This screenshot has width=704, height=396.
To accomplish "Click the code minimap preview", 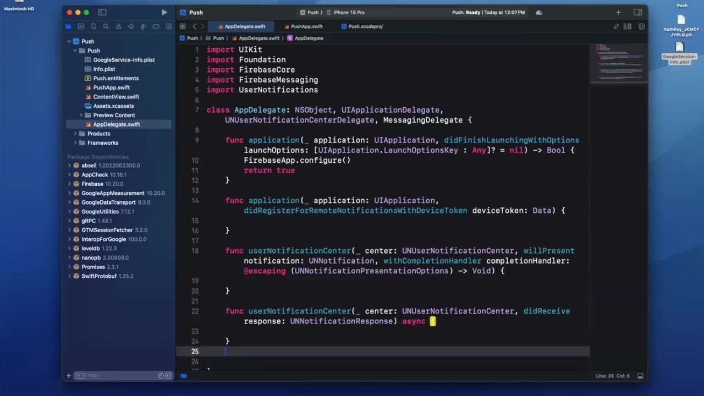I will tap(619, 63).
